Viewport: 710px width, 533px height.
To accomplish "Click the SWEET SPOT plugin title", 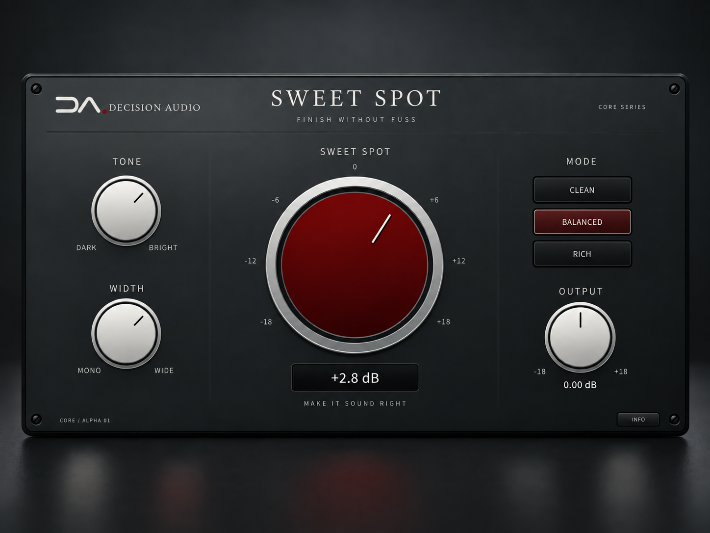I will [356, 98].
